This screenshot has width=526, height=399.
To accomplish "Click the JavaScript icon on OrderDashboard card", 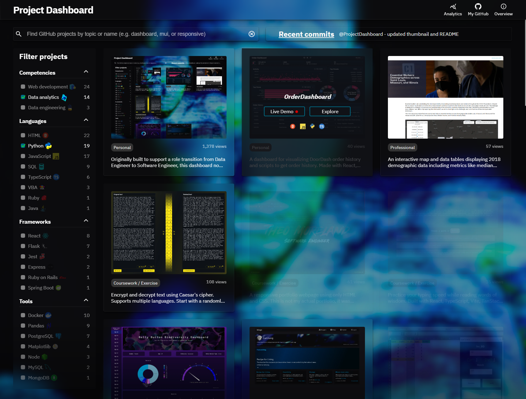I will click(303, 127).
